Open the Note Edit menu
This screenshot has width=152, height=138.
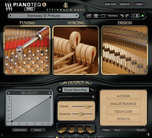[110, 4]
